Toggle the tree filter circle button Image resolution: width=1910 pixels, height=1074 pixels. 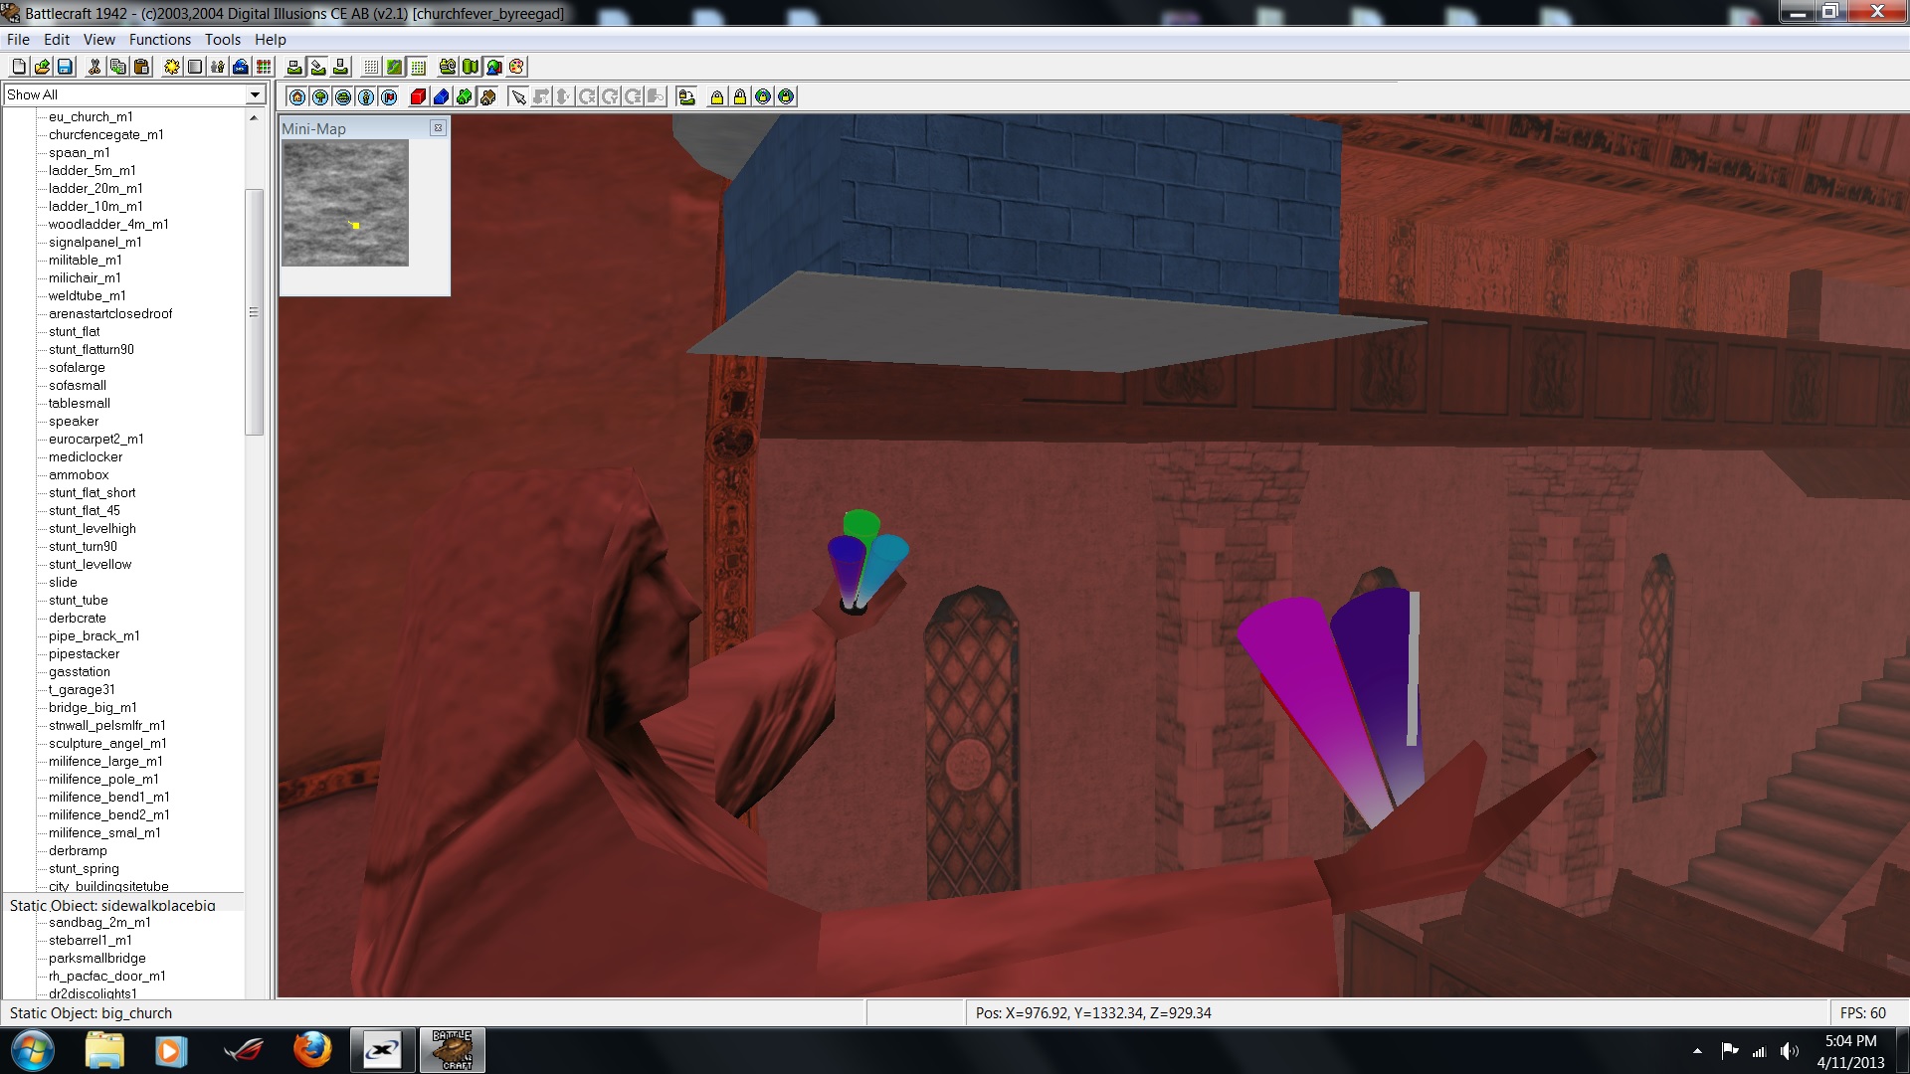coord(320,96)
